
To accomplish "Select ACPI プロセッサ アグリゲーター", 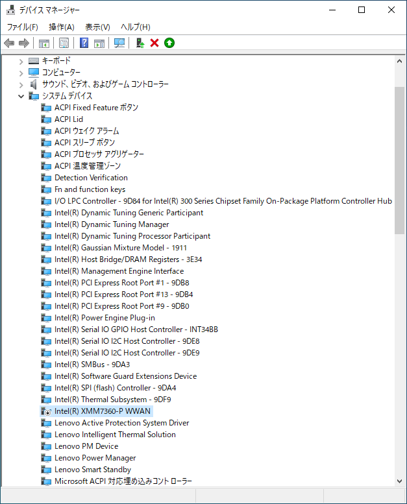I will tap(99, 154).
